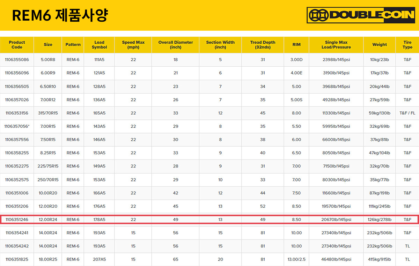Click the Double Coin logo
This screenshot has width=419, height=266.
click(x=360, y=15)
